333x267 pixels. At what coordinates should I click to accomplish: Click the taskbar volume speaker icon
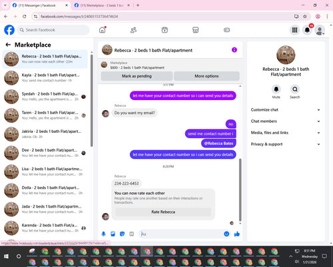coord(297,262)
